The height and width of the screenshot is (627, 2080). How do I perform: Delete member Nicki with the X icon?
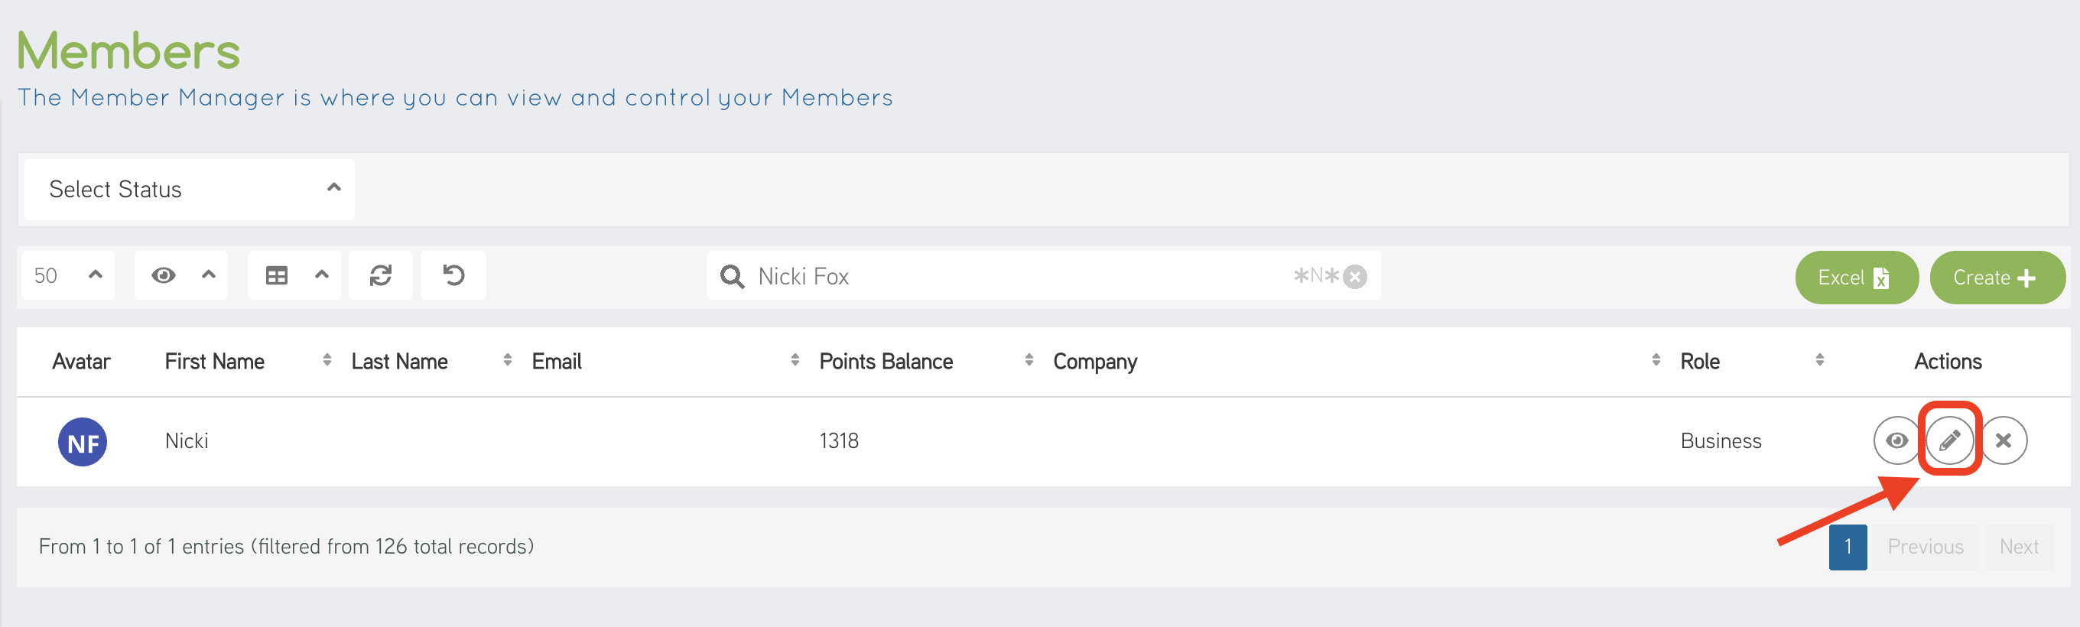point(2003,440)
